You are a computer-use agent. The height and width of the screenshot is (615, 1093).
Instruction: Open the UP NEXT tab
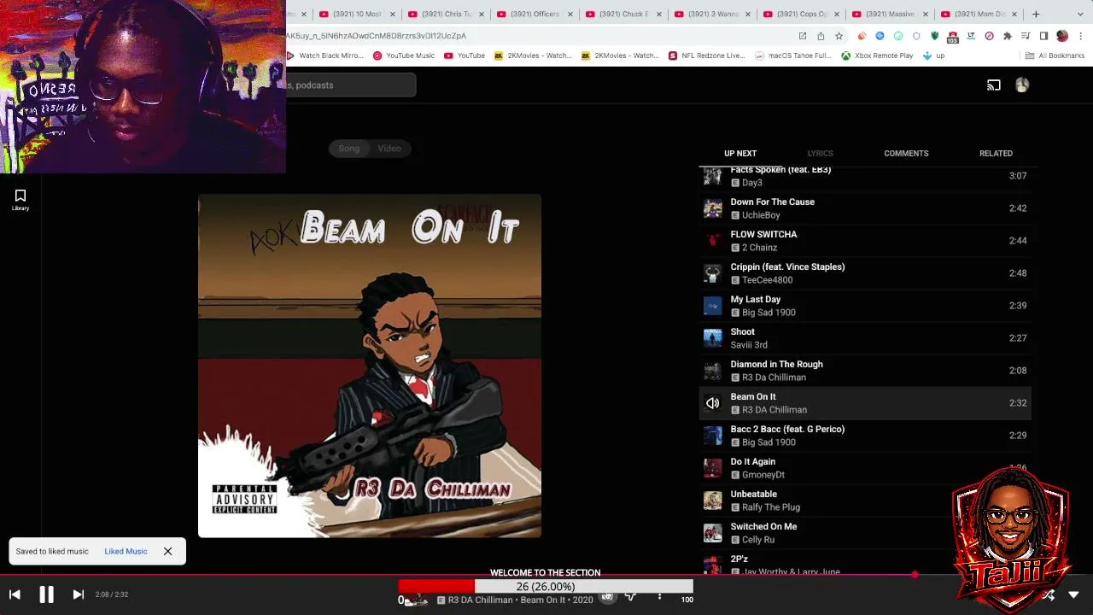pos(740,154)
